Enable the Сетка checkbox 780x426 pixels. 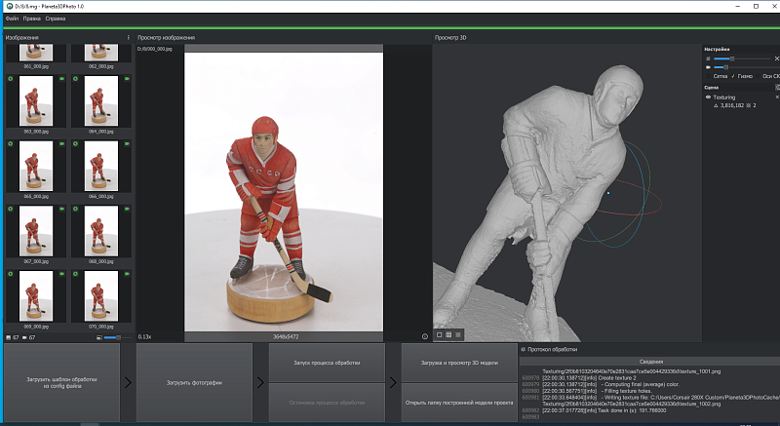pos(709,76)
